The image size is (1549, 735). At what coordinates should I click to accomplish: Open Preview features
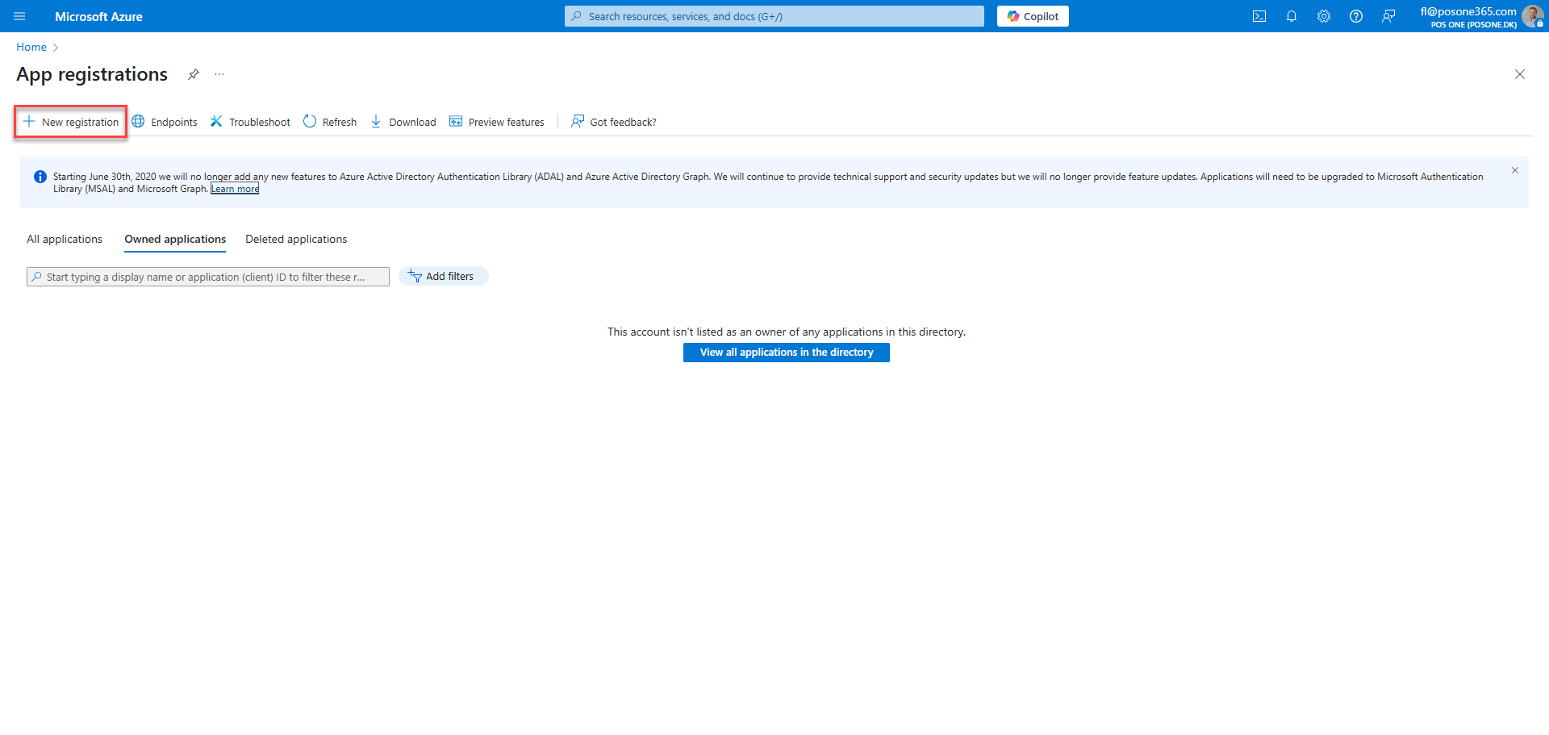(x=497, y=122)
